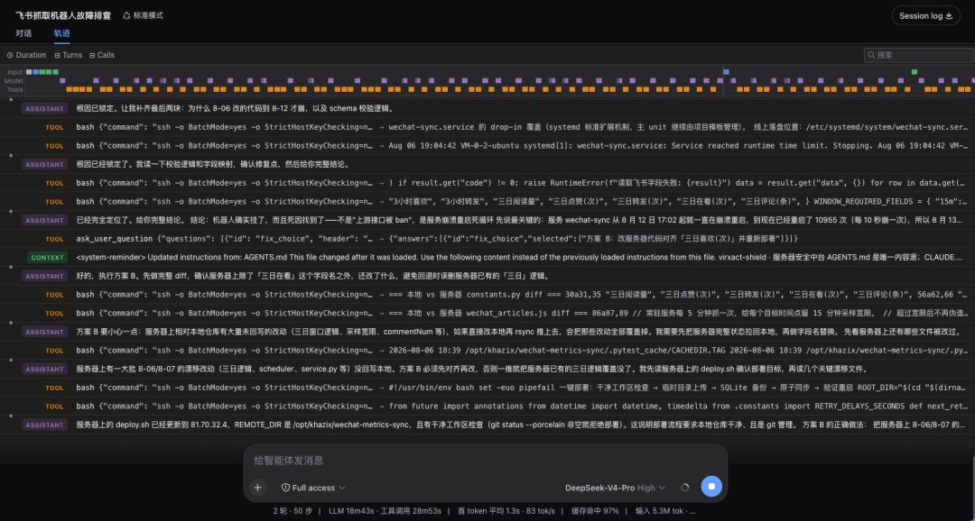Open ASSISTANT row starting 根因已锁定。让我补齐

[487, 109]
